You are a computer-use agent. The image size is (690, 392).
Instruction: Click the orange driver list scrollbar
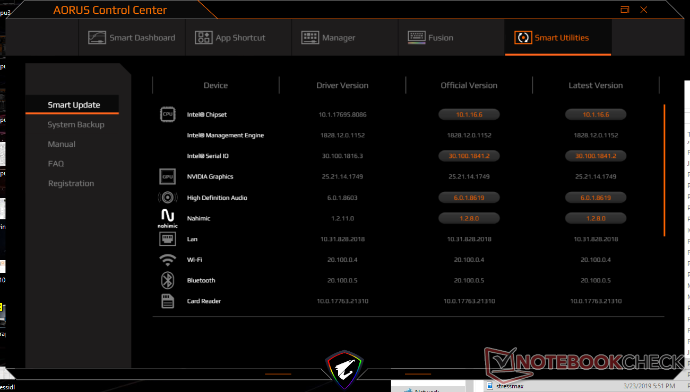[664, 171]
